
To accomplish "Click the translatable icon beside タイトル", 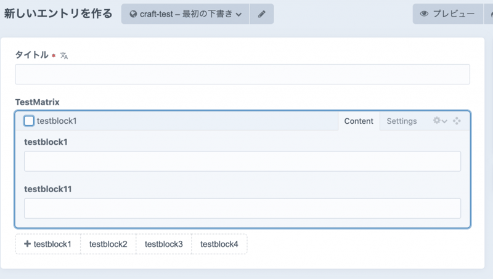I will tap(64, 55).
